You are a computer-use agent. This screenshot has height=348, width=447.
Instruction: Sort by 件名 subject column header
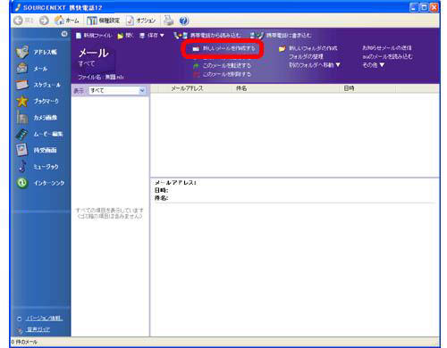point(241,88)
